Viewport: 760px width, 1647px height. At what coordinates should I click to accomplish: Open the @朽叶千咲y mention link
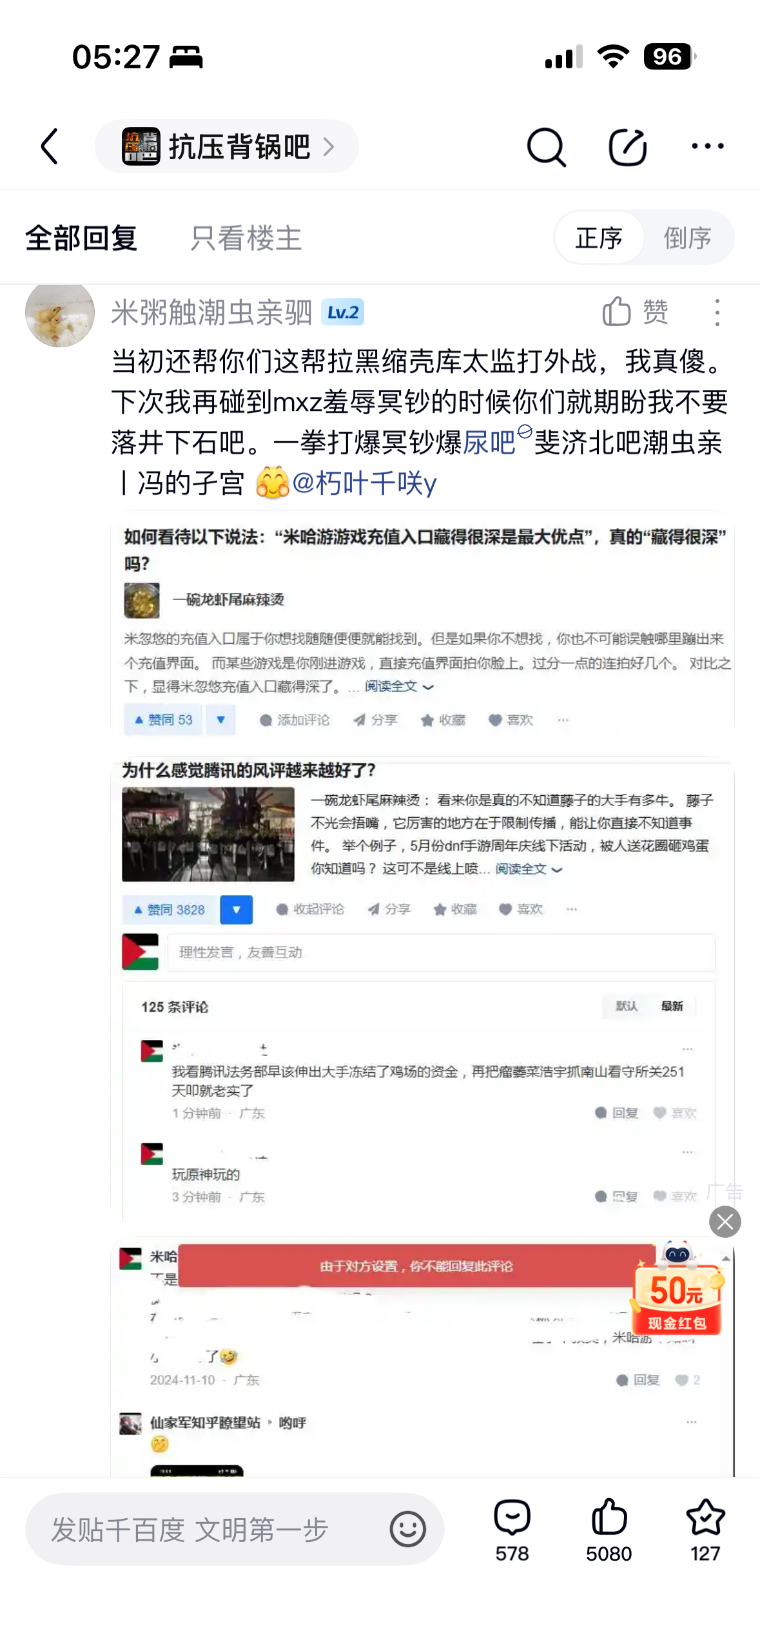coord(364,483)
